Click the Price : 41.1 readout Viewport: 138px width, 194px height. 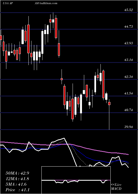pyautogui.click(x=17, y=190)
